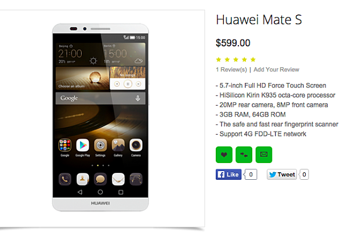Click the first yellow rating star
Image resolution: width=348 pixels, height=232 pixels.
(x=219, y=60)
